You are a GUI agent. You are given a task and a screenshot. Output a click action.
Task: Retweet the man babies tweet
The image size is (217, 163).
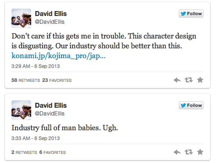[x=189, y=152]
